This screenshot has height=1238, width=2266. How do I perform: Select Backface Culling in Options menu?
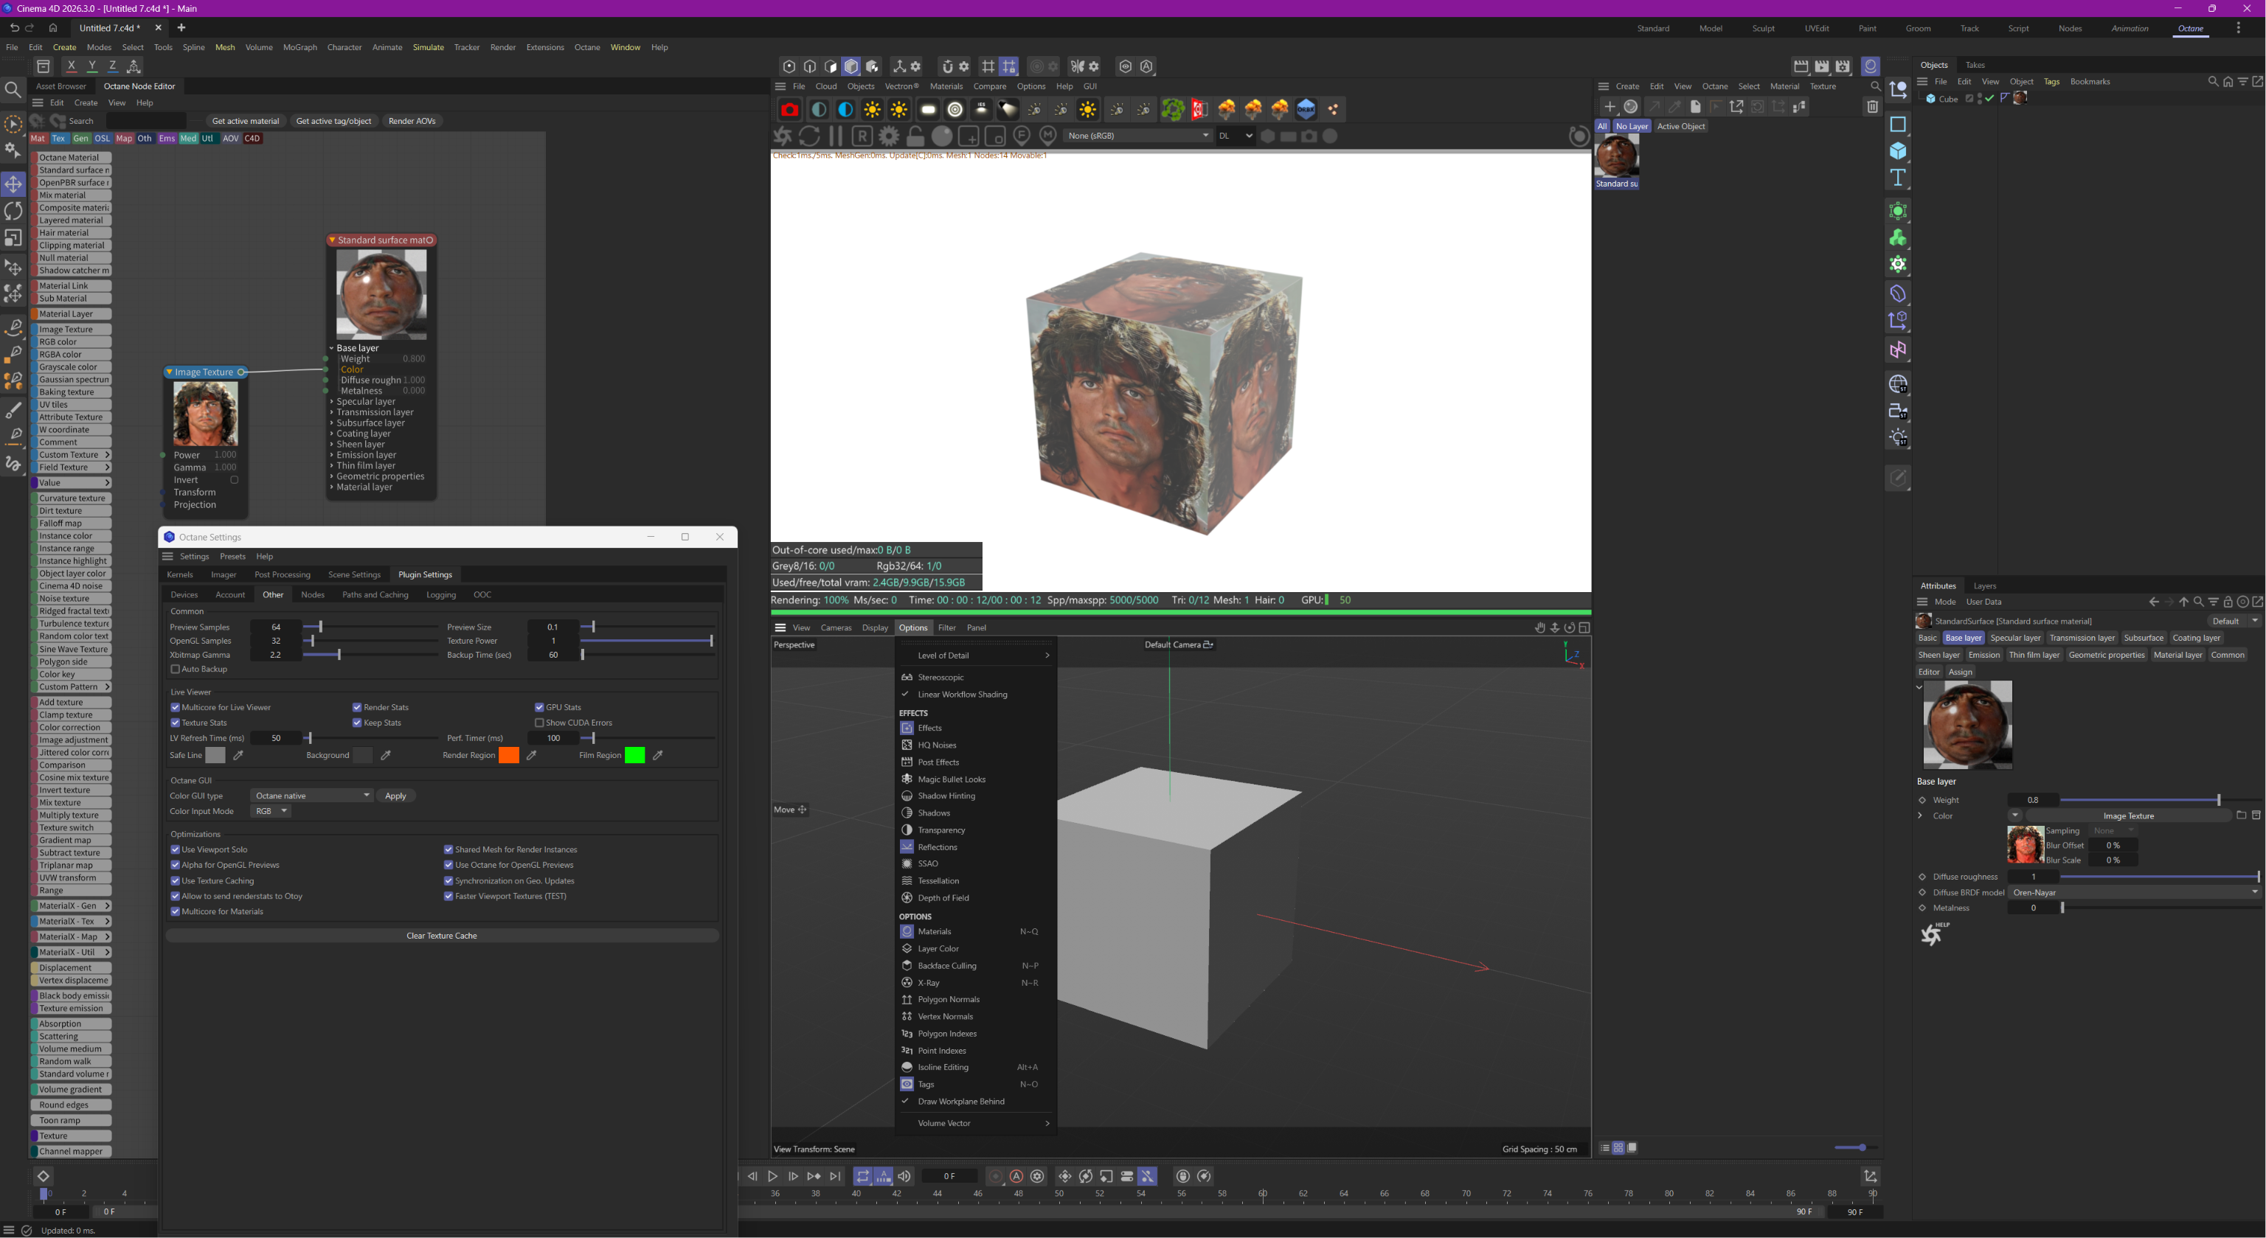click(x=976, y=965)
